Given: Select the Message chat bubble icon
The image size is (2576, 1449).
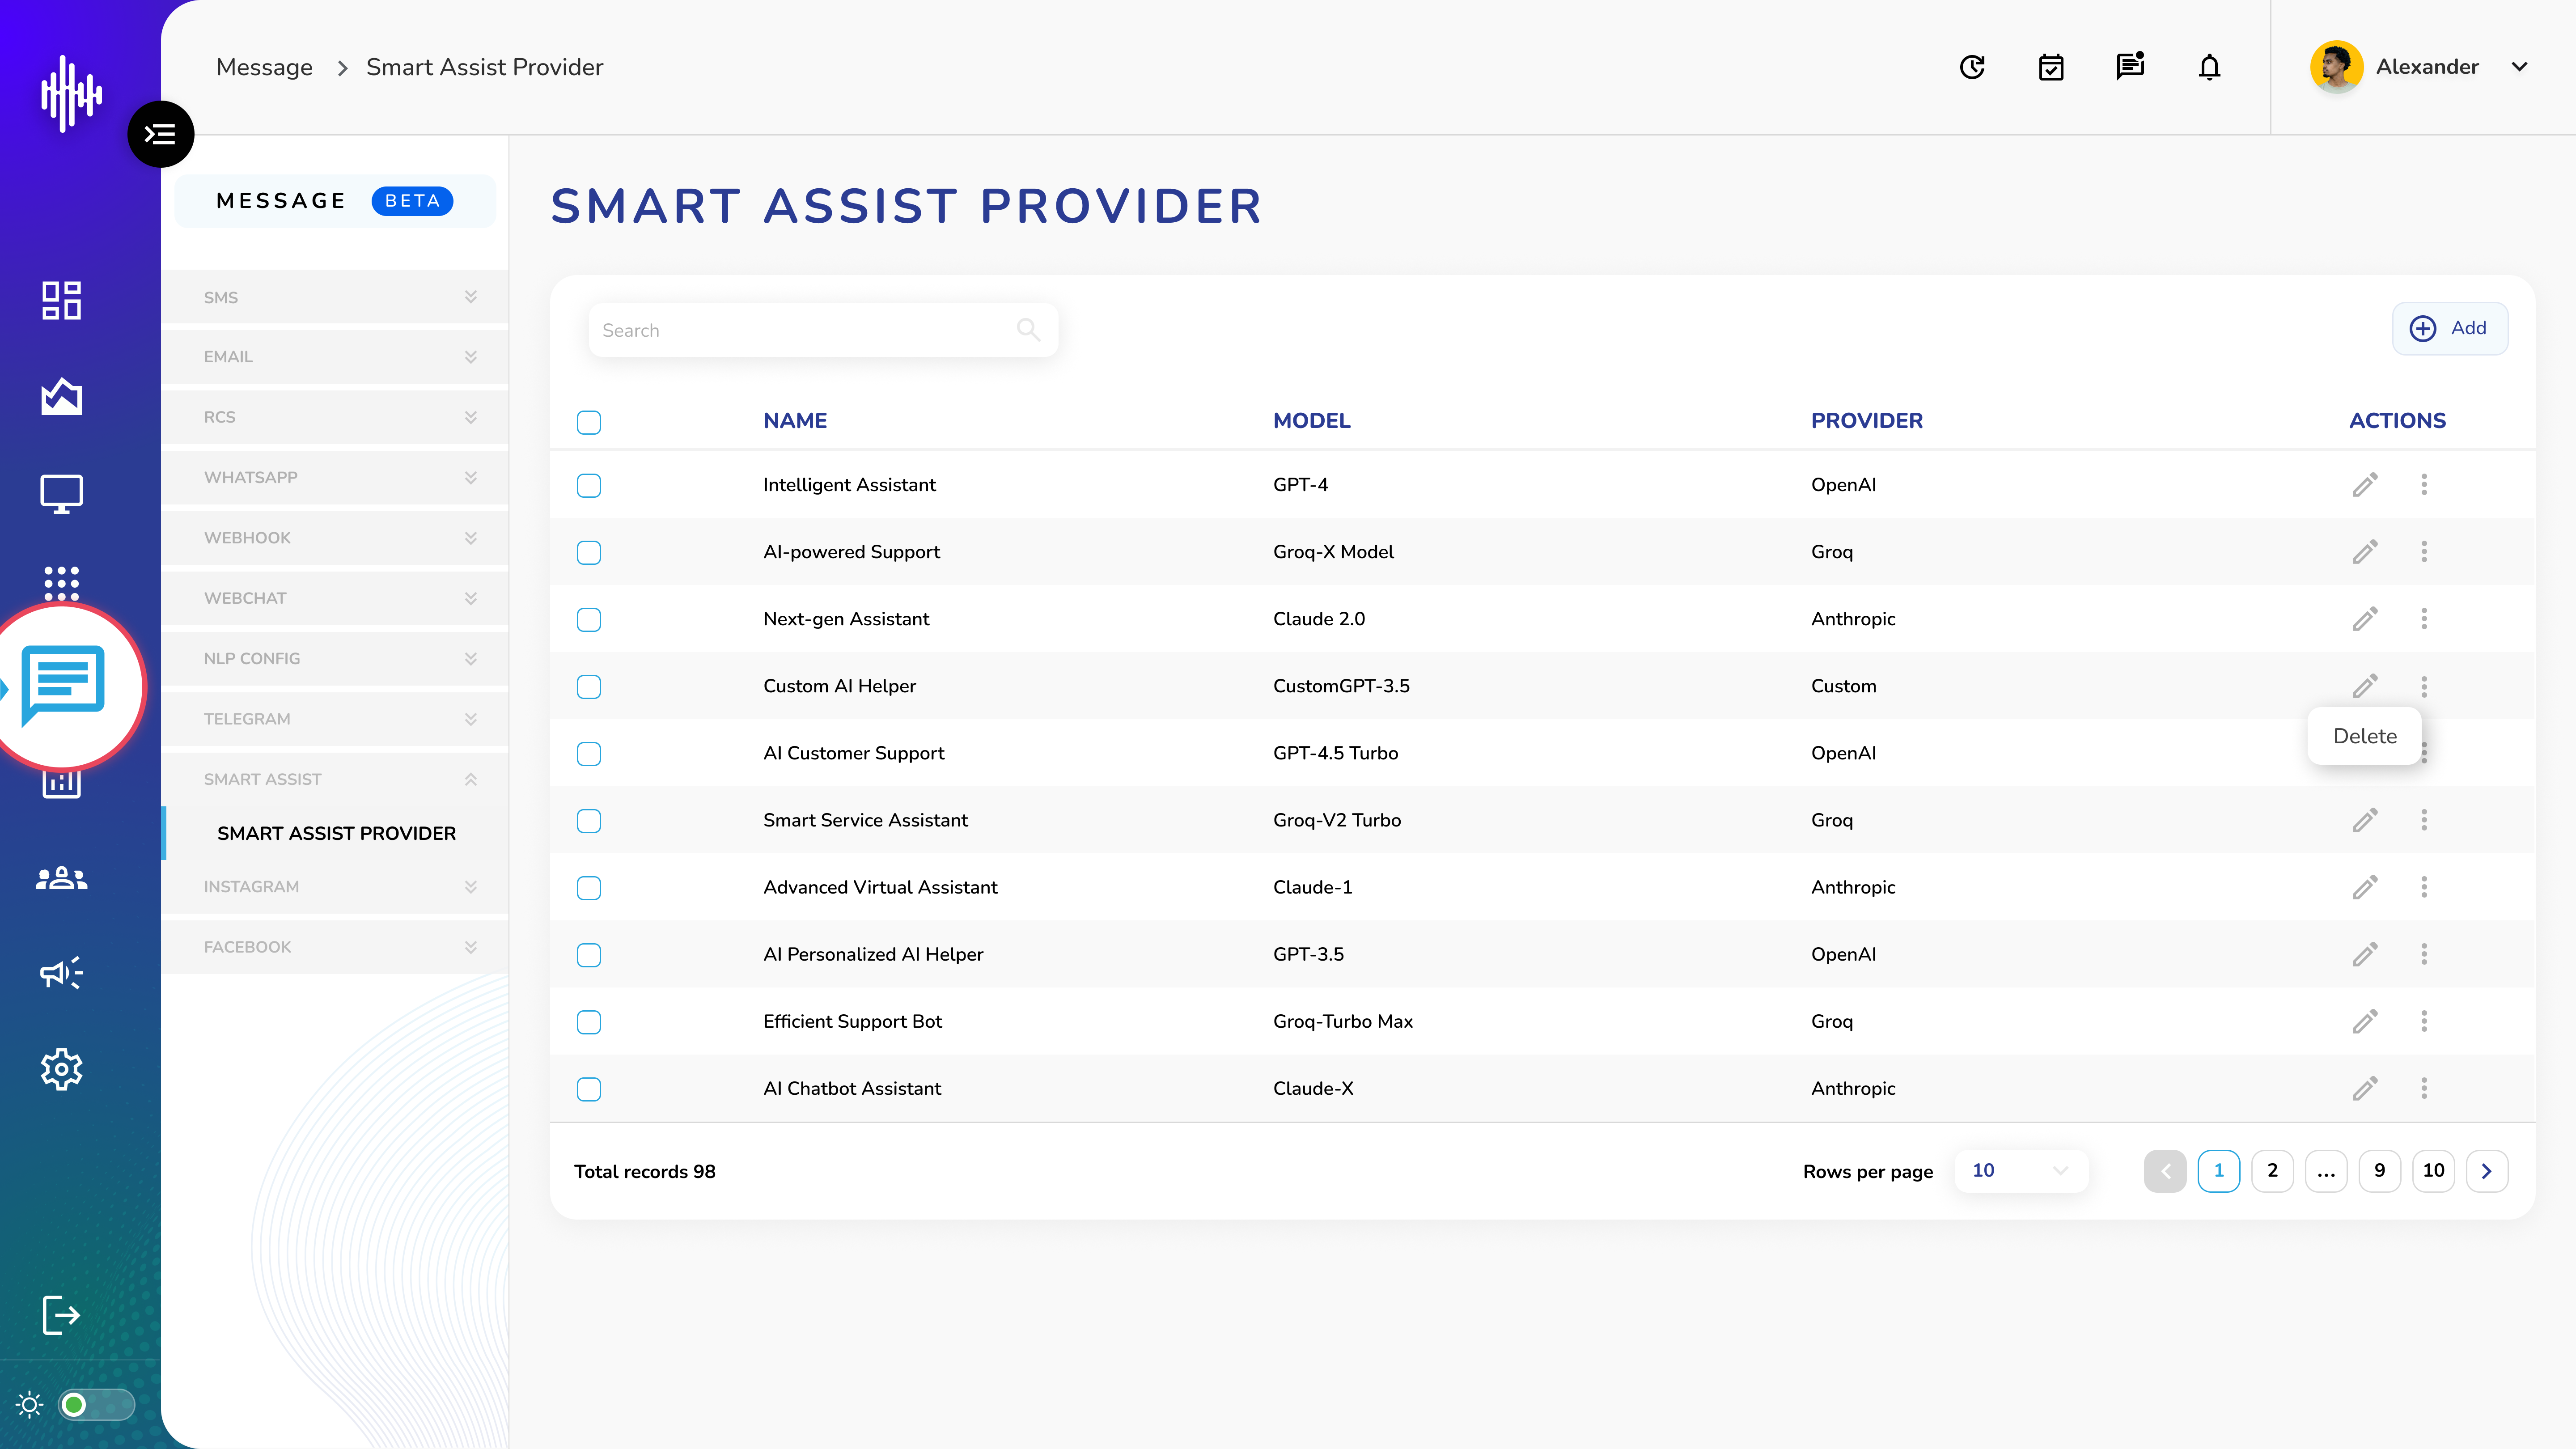Looking at the screenshot, I should [x=64, y=686].
